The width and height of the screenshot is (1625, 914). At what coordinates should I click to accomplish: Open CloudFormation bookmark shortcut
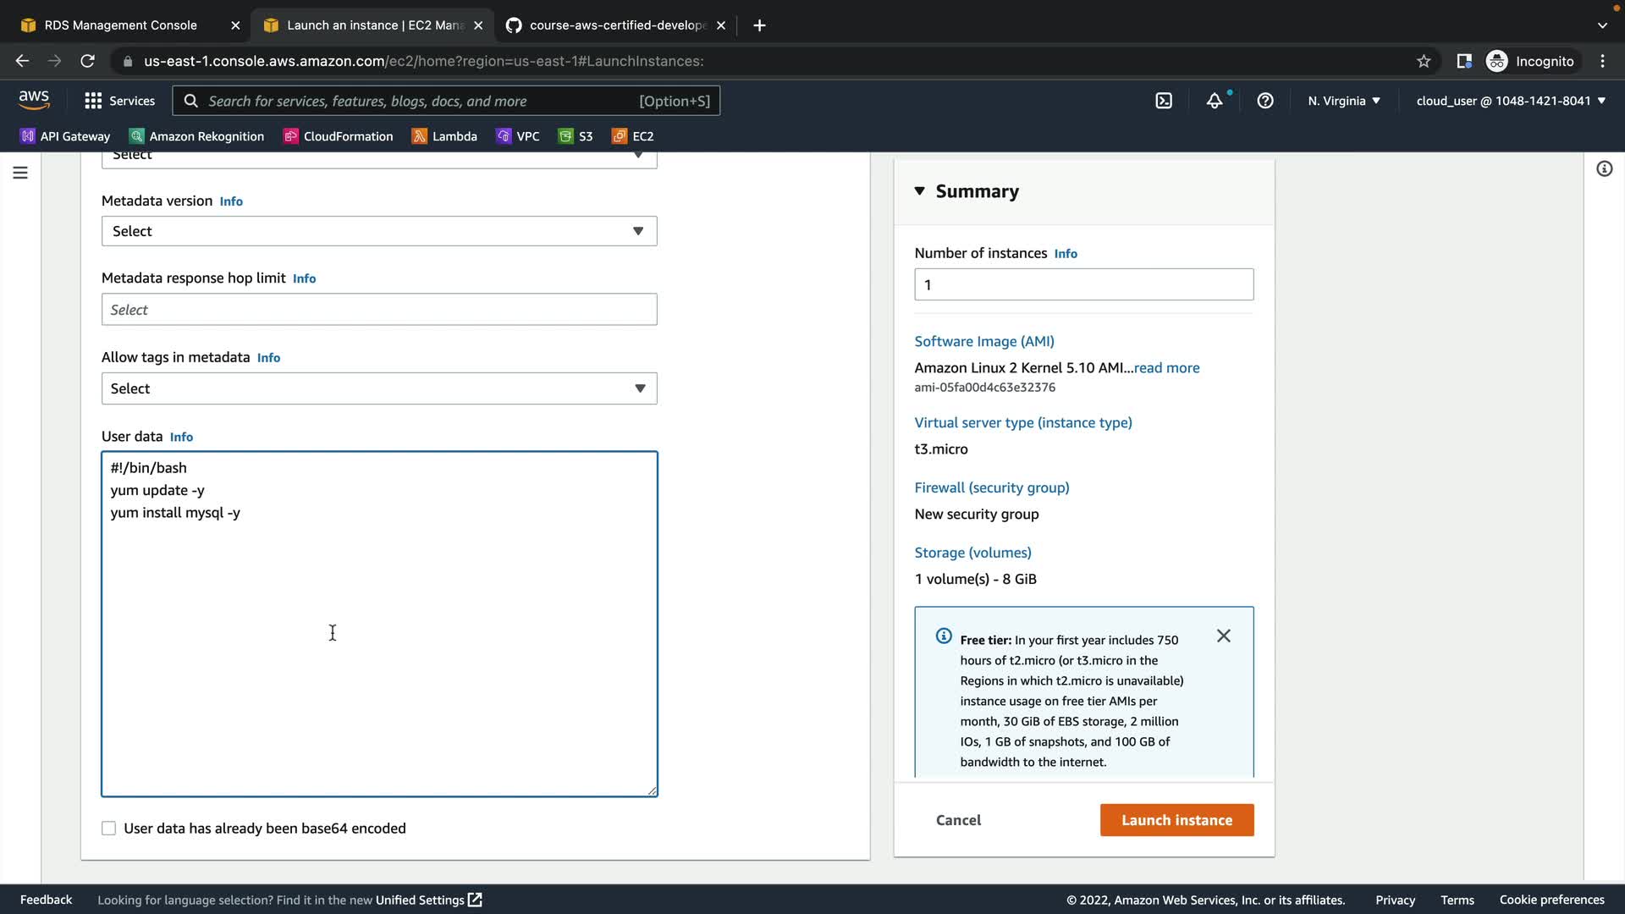[x=338, y=136]
